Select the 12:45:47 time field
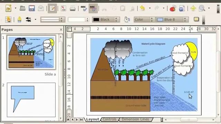221x124 pixels. [189, 92]
